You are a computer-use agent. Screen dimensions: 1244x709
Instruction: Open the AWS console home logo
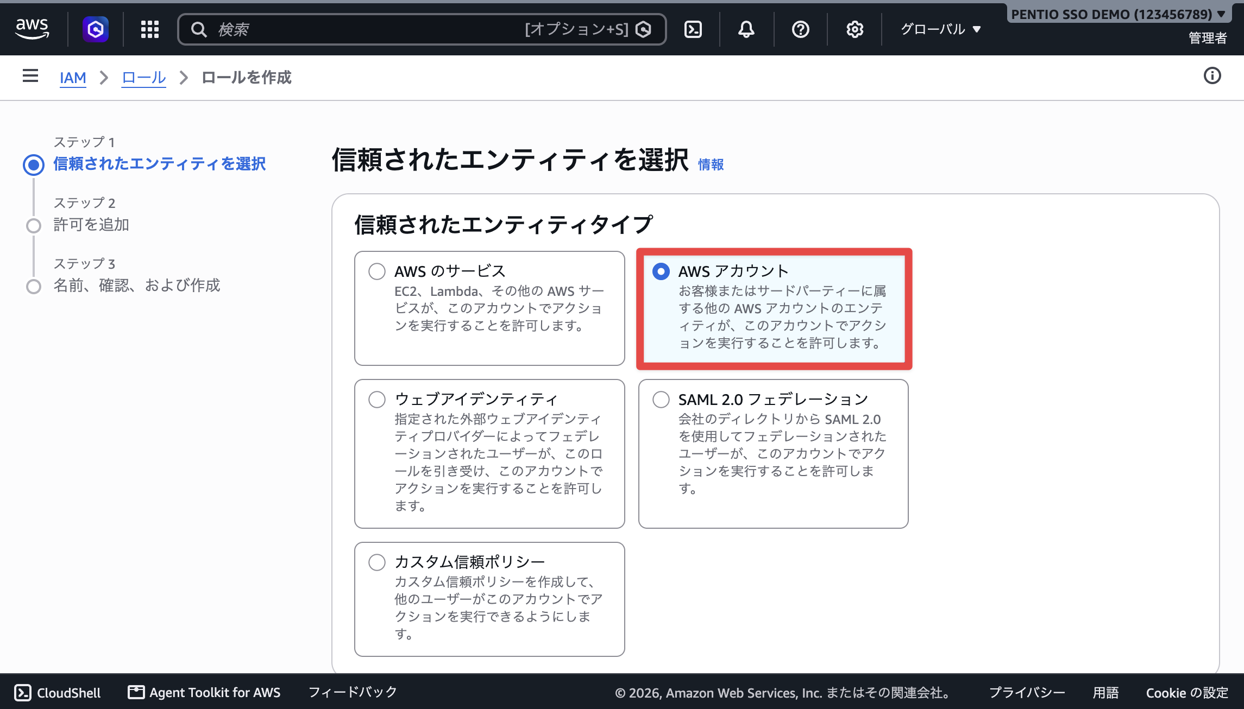click(32, 29)
